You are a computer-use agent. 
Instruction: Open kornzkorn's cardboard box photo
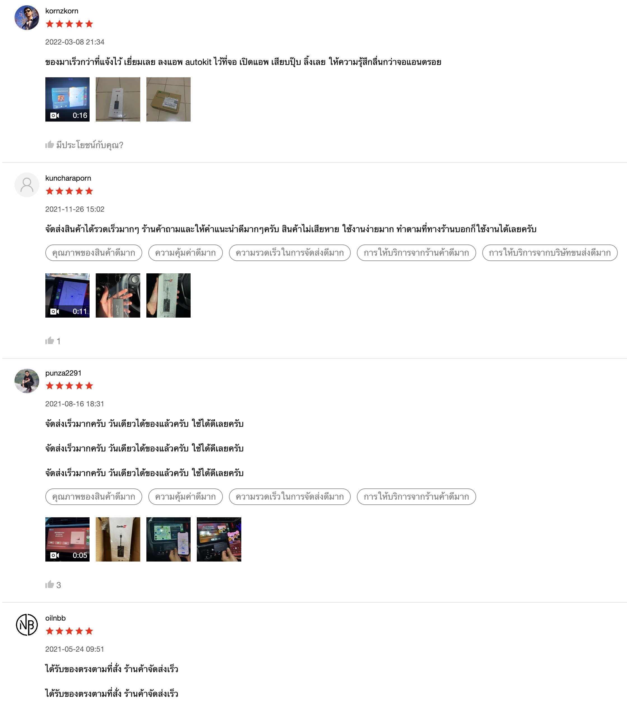click(x=168, y=99)
